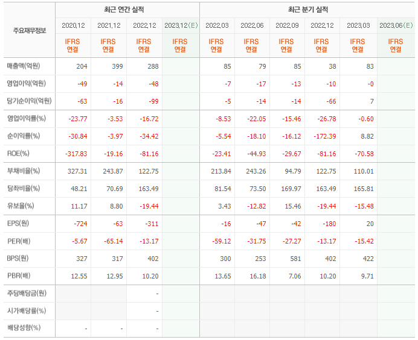The height and width of the screenshot is (340, 418).
Task: Select revenue value 288 for 2022.12
Action: (153, 66)
